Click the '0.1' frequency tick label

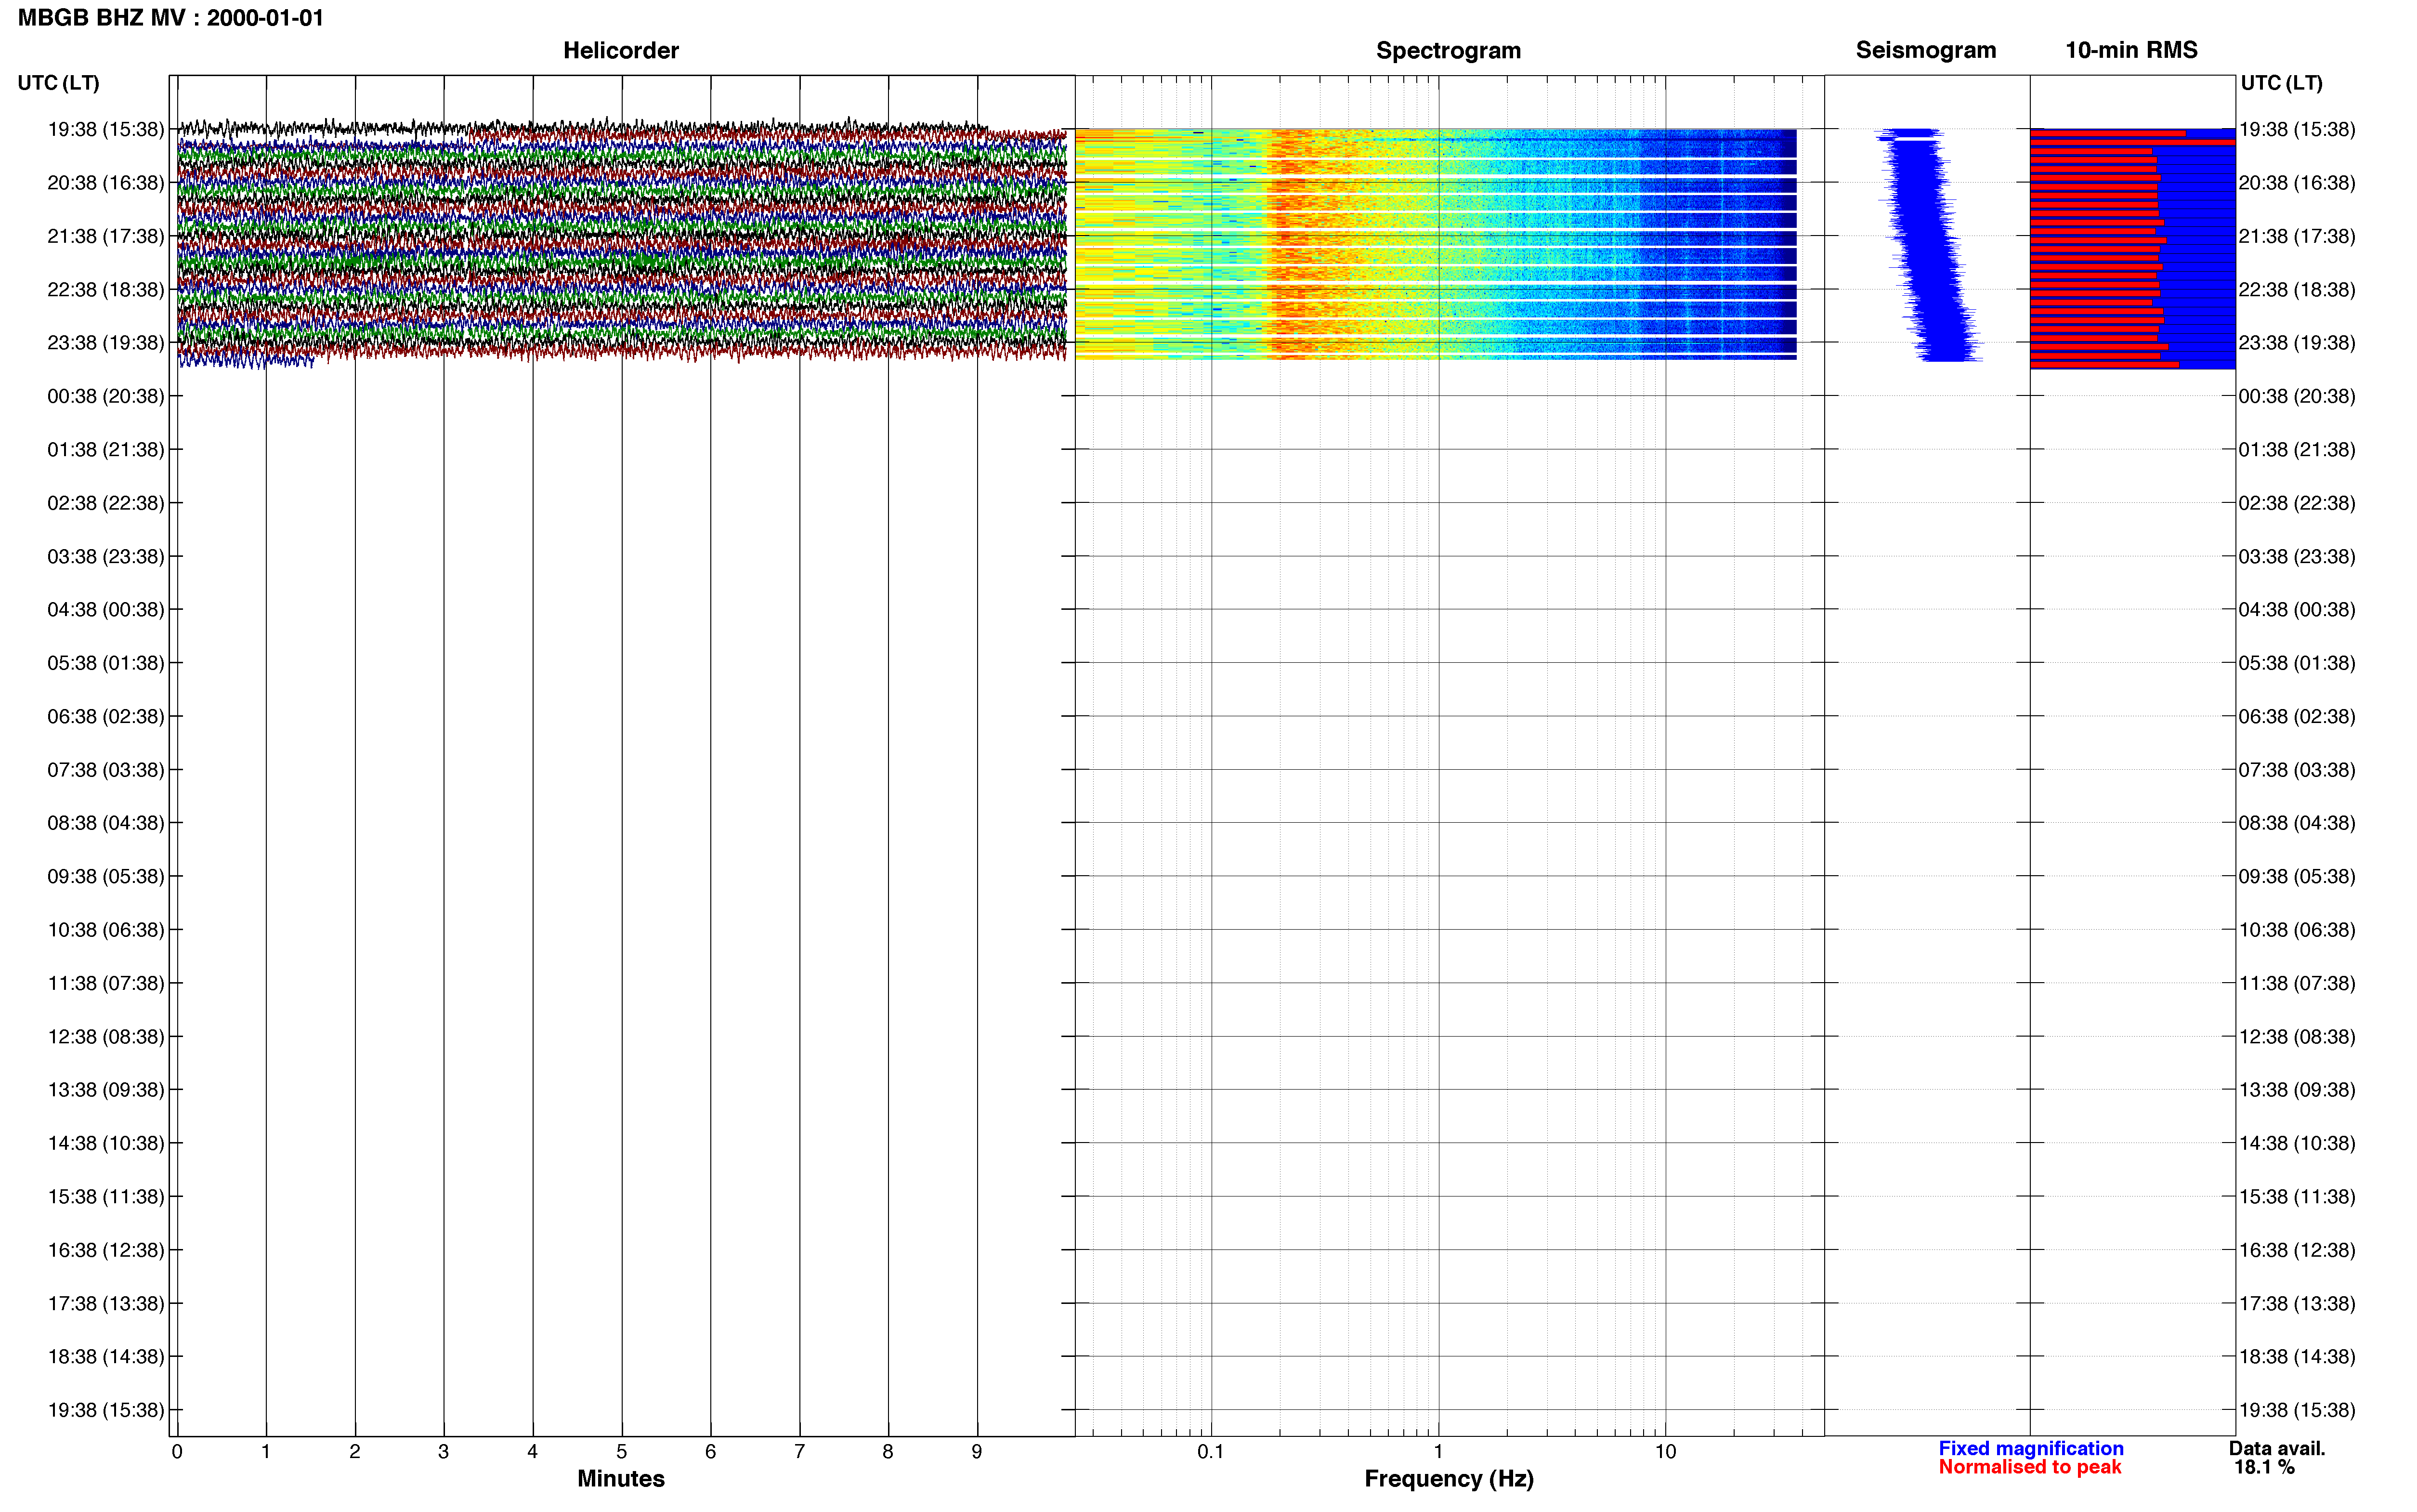(1211, 1452)
